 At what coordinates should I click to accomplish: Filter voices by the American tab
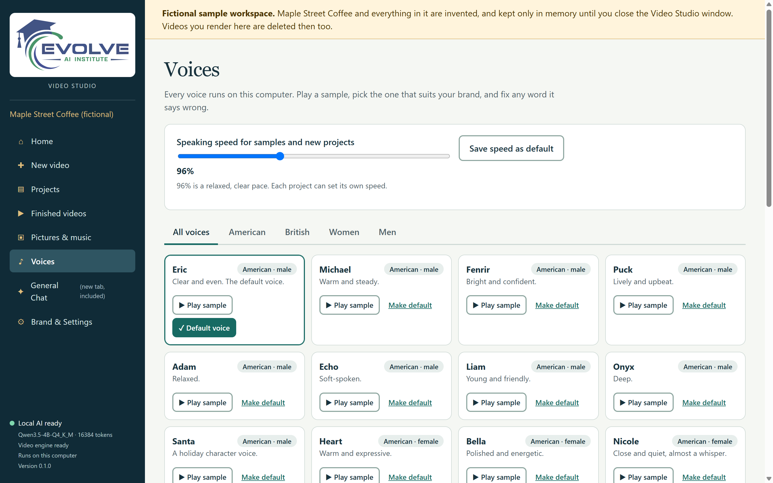coord(247,232)
